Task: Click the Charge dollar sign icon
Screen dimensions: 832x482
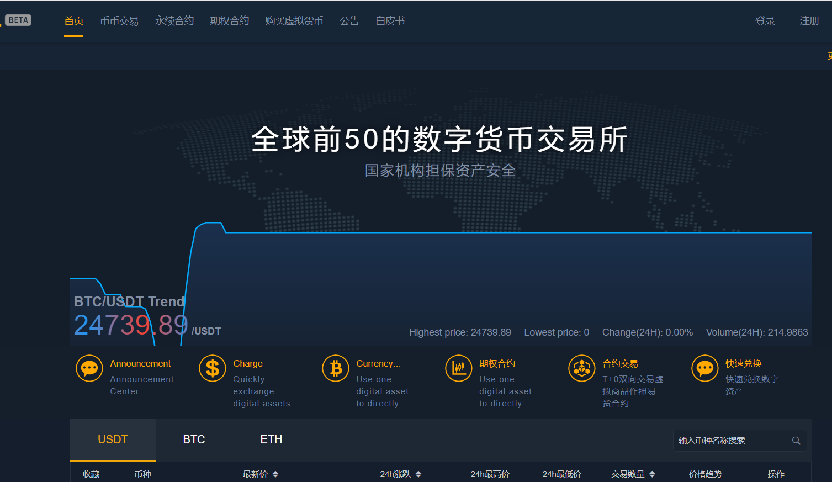Action: coord(213,368)
